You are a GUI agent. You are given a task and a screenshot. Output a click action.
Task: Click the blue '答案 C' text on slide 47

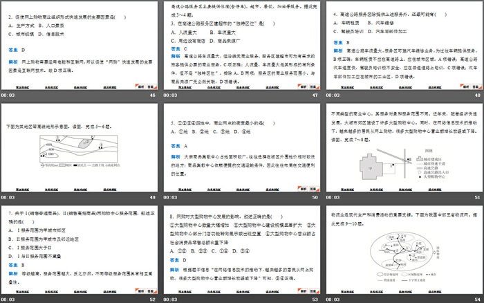179,49
